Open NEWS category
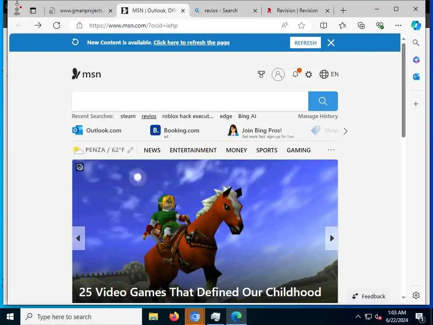This screenshot has height=325, width=433. pos(152,150)
